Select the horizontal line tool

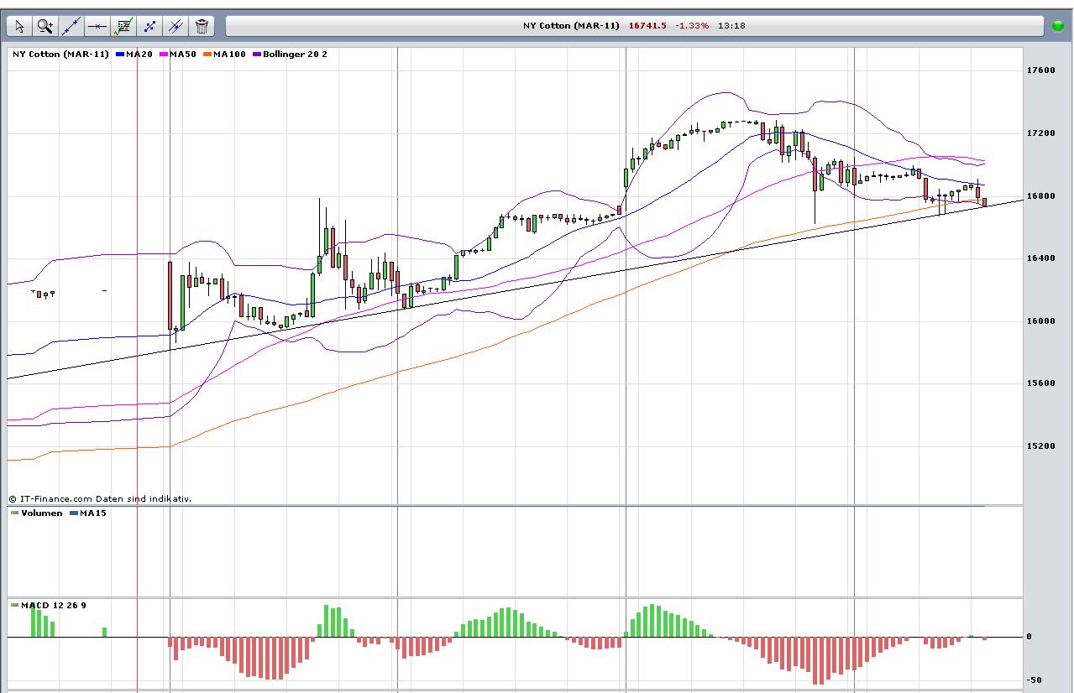[97, 26]
